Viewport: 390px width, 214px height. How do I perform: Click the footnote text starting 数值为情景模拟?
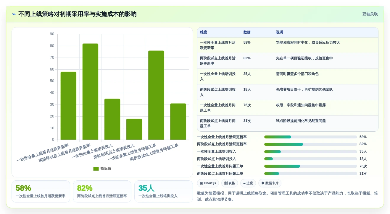[287, 196]
